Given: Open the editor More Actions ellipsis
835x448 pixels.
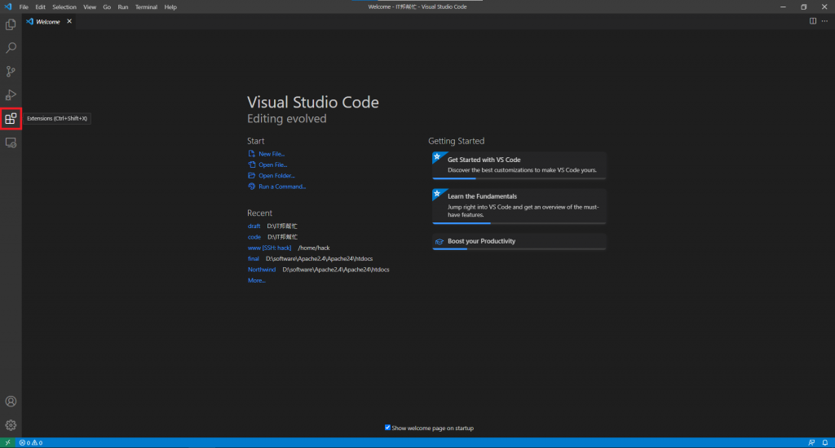Looking at the screenshot, I should (825, 21).
